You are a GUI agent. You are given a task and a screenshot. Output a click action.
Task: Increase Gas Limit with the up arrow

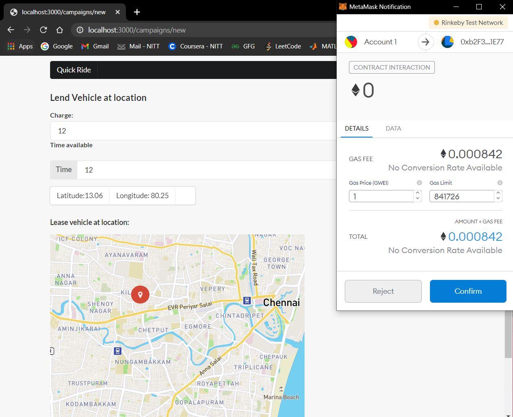tap(498, 193)
